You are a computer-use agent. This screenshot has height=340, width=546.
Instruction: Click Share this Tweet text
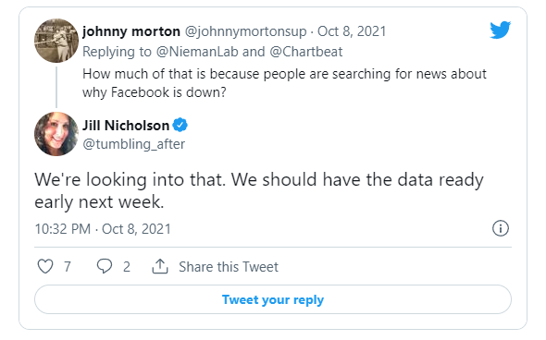pos(229,267)
